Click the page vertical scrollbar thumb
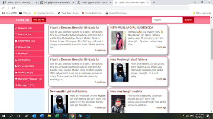213x119 pixels. [x=212, y=44]
